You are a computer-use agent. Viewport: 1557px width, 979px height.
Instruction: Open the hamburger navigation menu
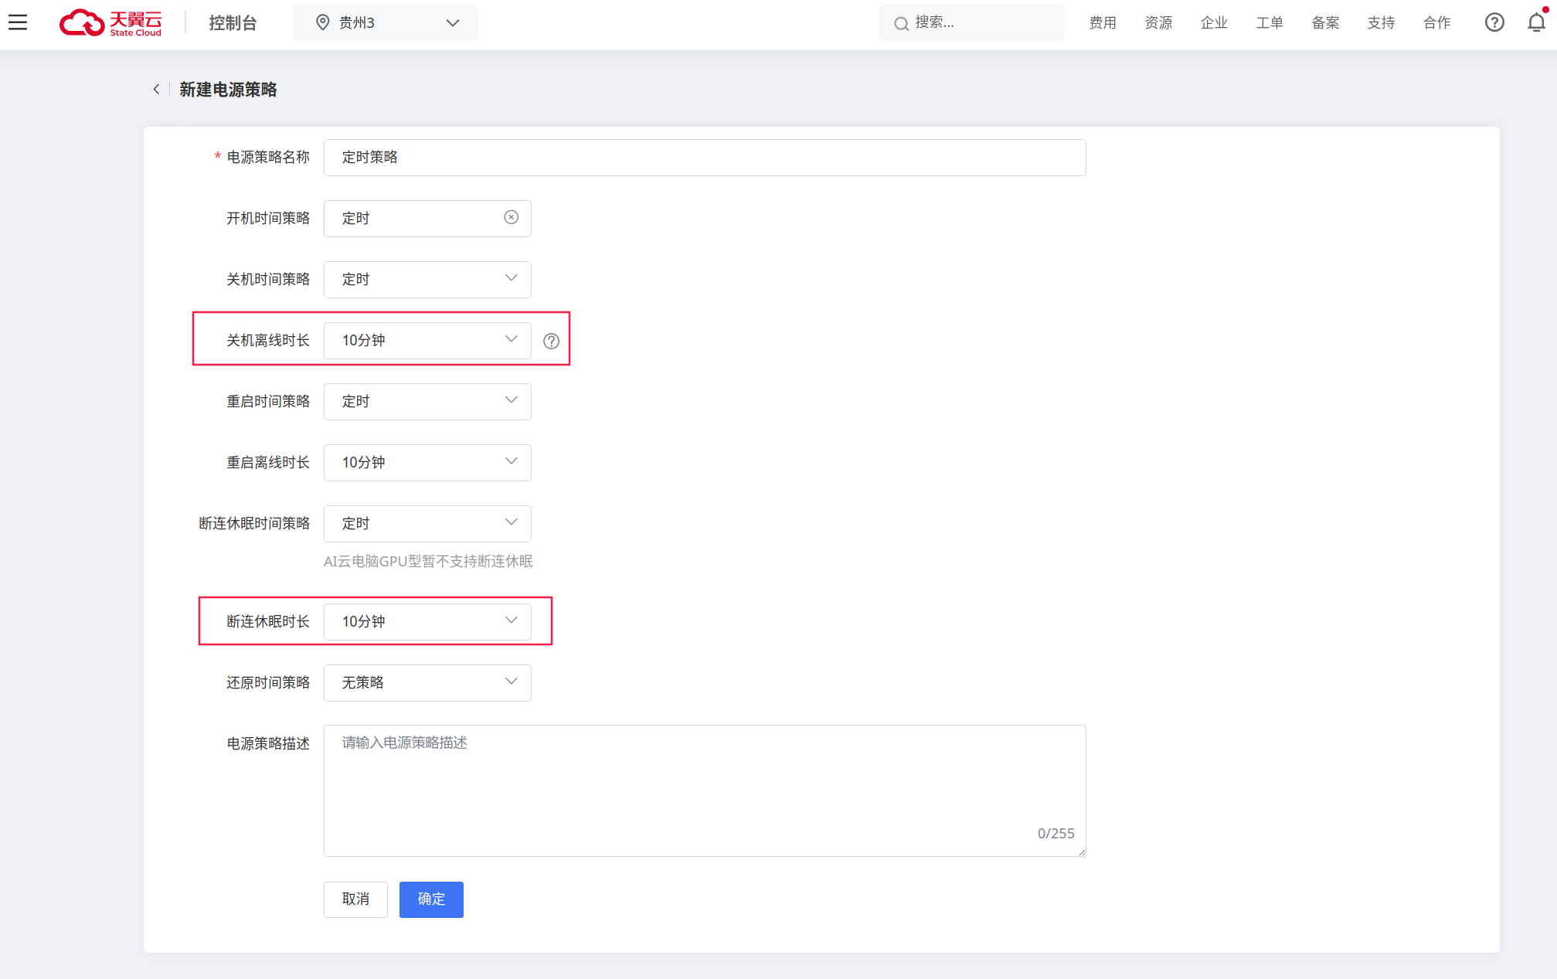[18, 22]
